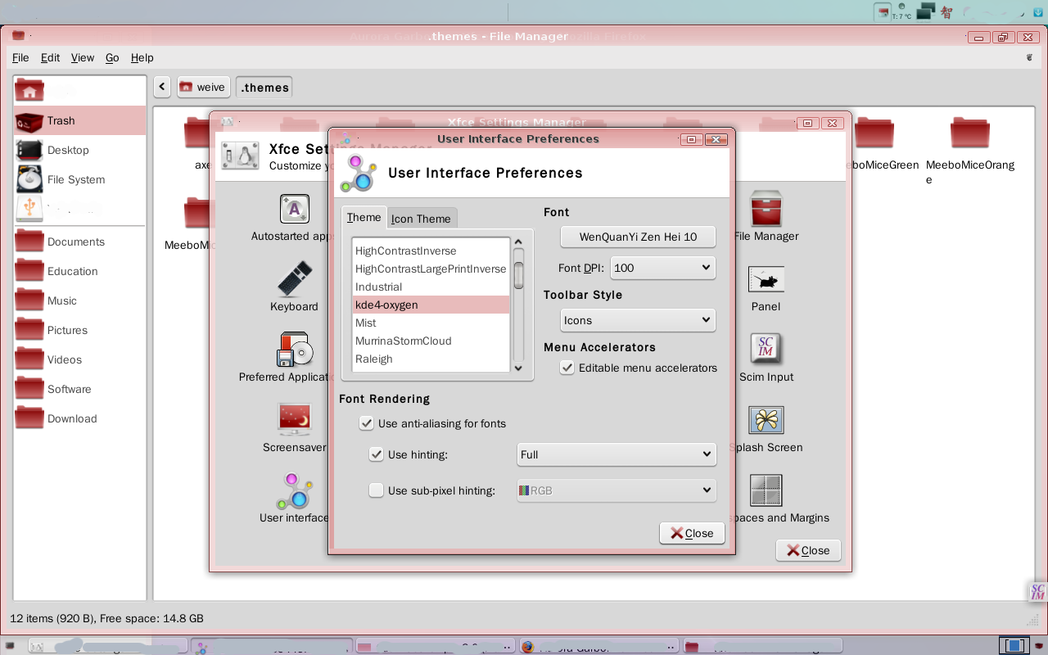
Task: Open Edit menu in File Manager
Action: (x=51, y=57)
